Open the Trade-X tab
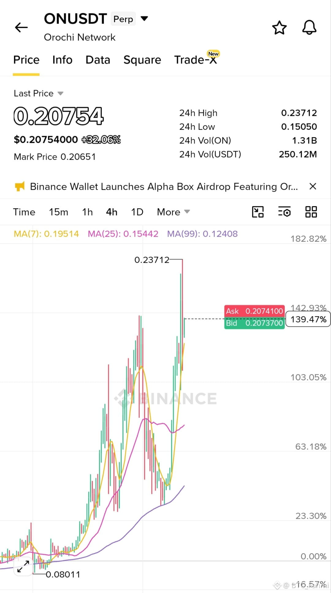 click(x=196, y=60)
